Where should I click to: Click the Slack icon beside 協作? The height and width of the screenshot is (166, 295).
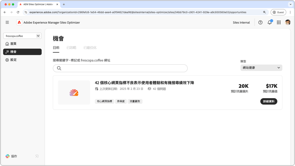(7, 156)
